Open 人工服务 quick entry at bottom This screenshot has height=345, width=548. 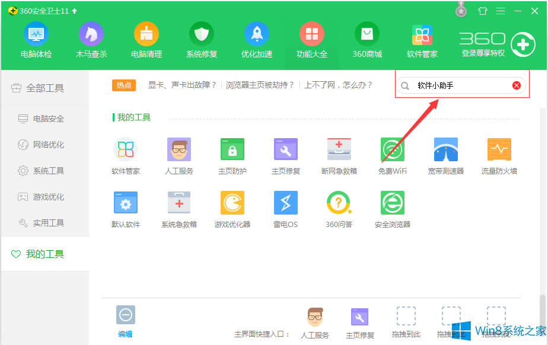pos(315,323)
